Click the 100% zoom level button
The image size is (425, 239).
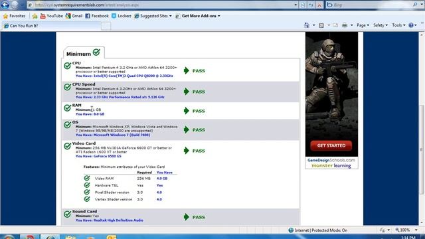click(403, 230)
